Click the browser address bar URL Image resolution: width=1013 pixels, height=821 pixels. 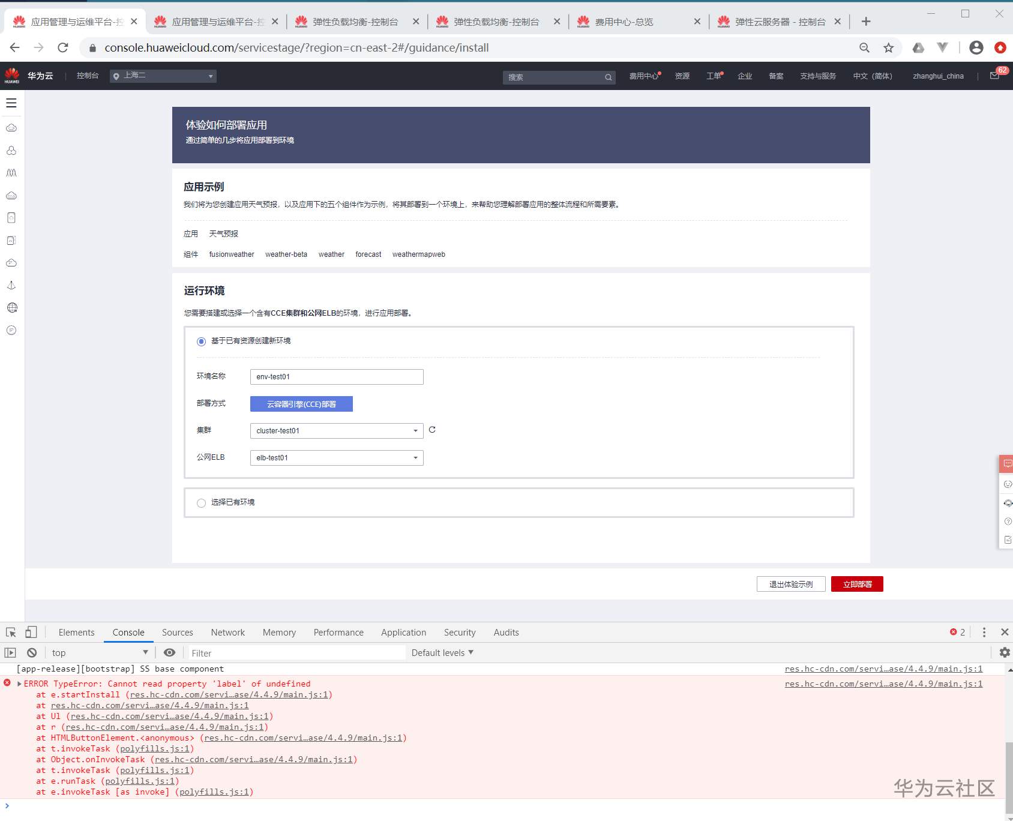[296, 48]
